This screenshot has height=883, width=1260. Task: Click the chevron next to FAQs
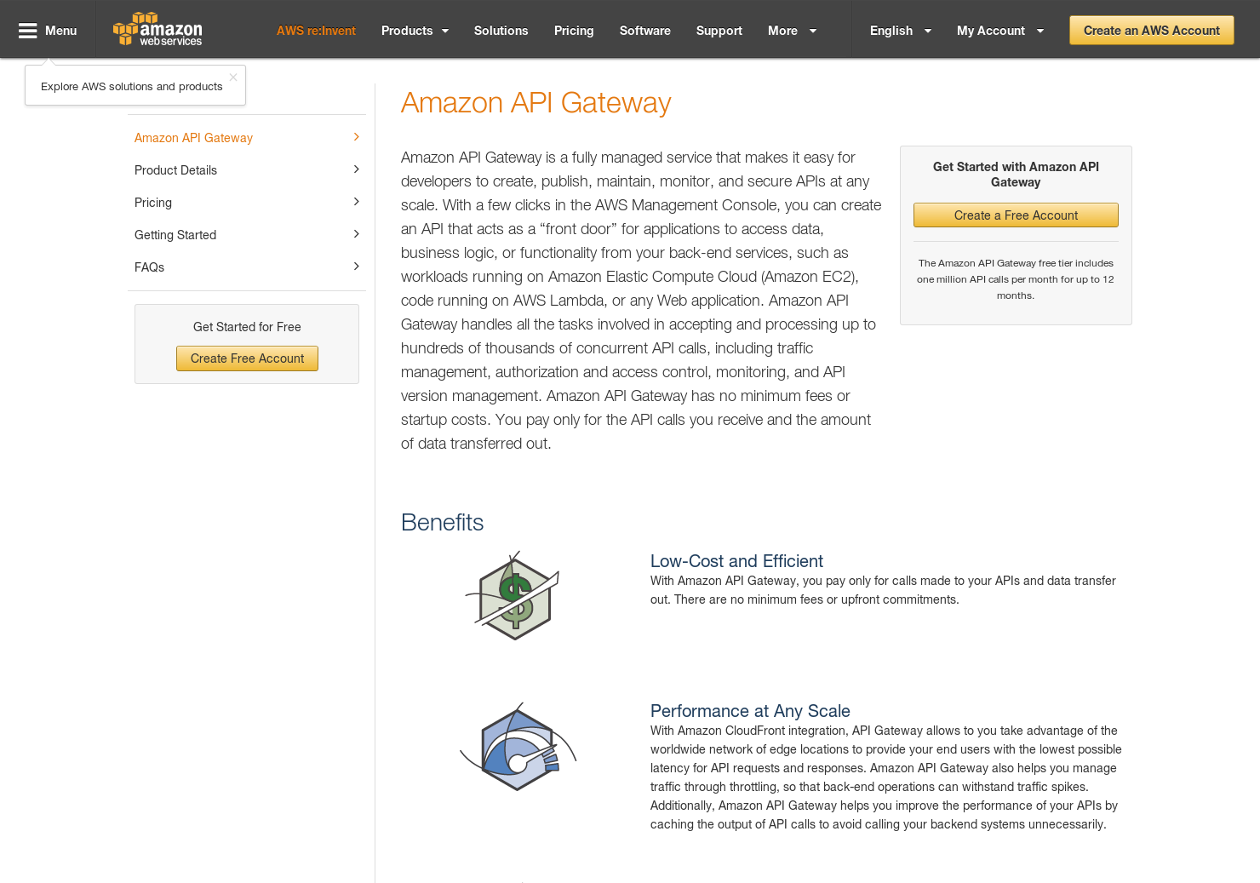click(356, 266)
